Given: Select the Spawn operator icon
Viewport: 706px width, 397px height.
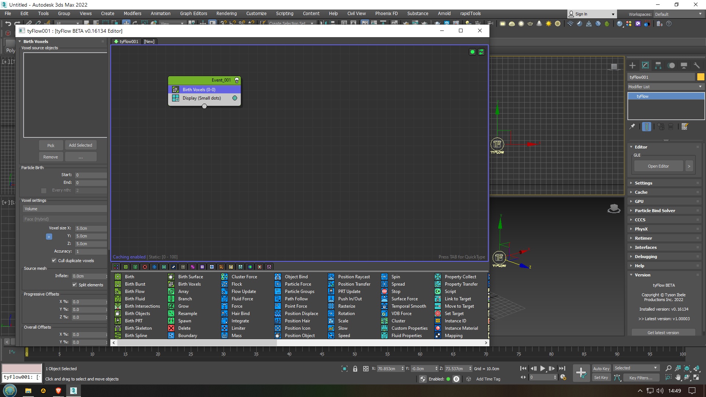Looking at the screenshot, I should click(171, 321).
